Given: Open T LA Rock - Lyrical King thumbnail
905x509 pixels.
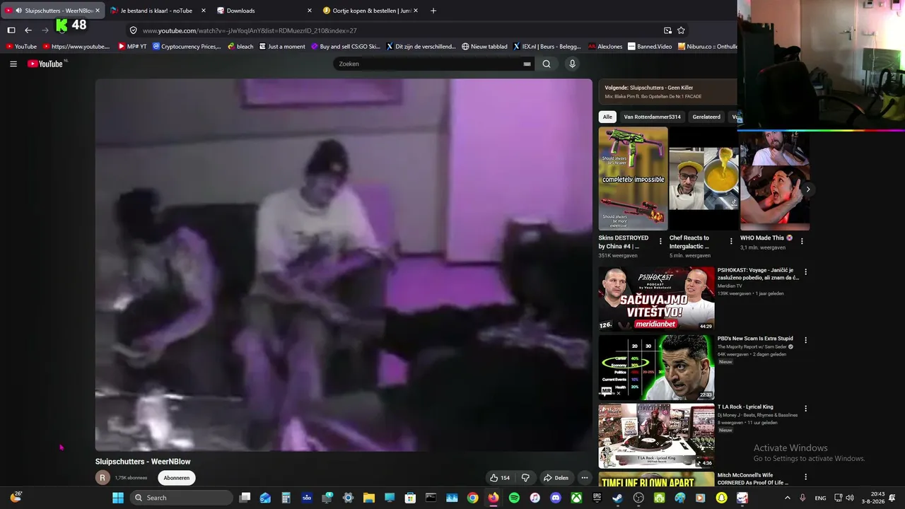Looking at the screenshot, I should [x=656, y=435].
